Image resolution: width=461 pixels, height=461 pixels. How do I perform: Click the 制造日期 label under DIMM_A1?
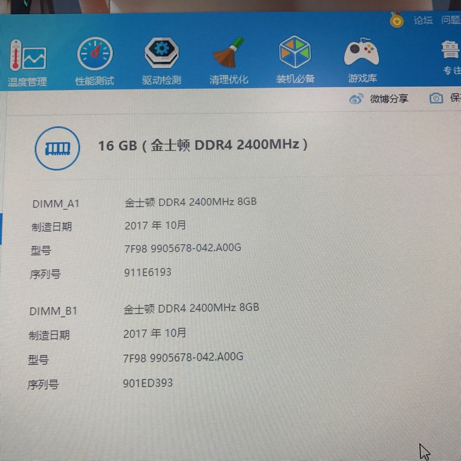[52, 227]
